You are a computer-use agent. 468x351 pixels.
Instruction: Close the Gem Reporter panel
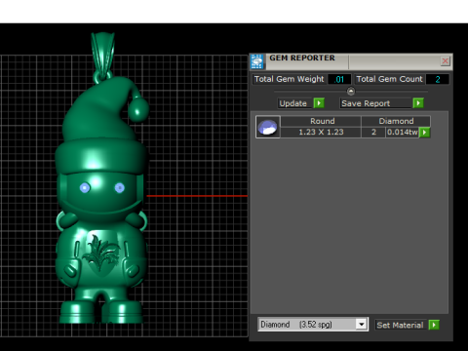tap(445, 60)
